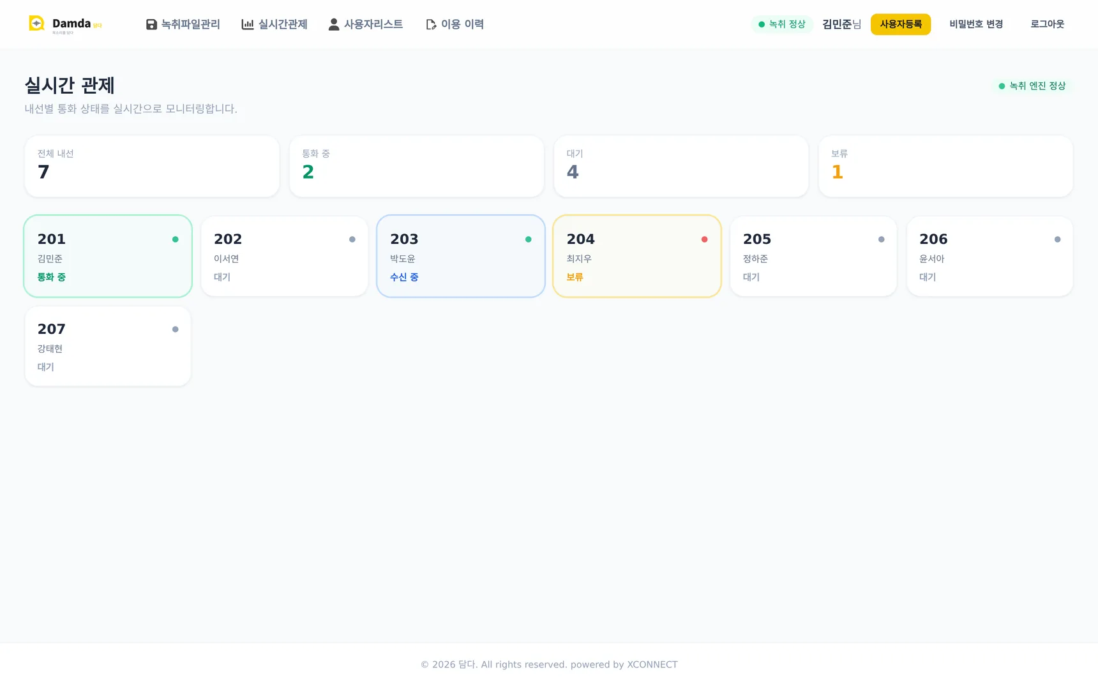The height and width of the screenshot is (686, 1098).
Task: Open 이용 이력 menu
Action: (455, 24)
